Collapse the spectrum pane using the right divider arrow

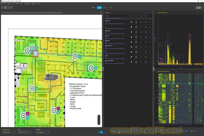tap(154, 69)
